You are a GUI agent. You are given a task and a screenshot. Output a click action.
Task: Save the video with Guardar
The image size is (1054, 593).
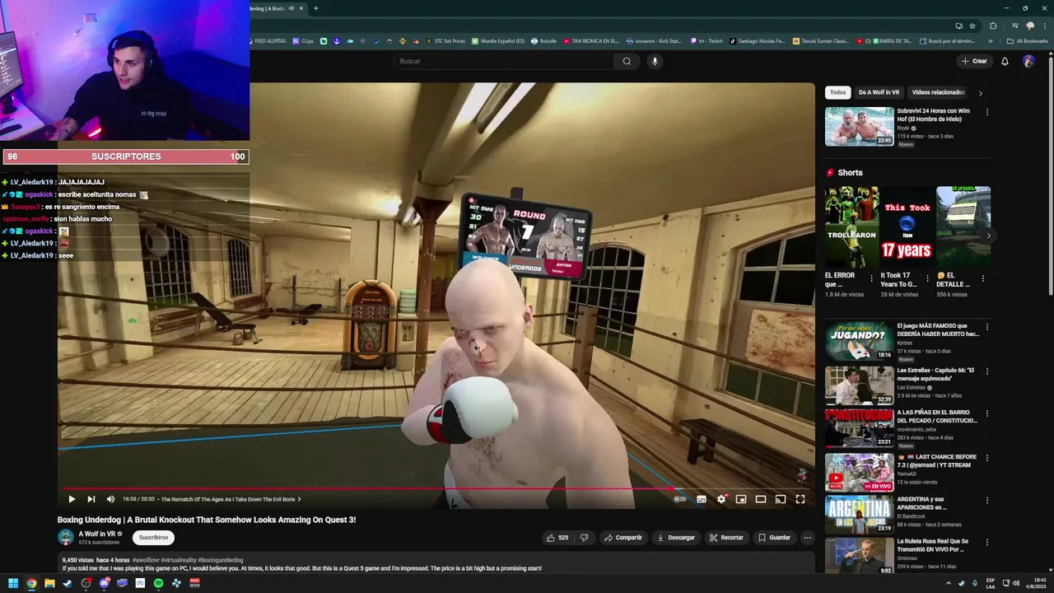click(x=774, y=538)
